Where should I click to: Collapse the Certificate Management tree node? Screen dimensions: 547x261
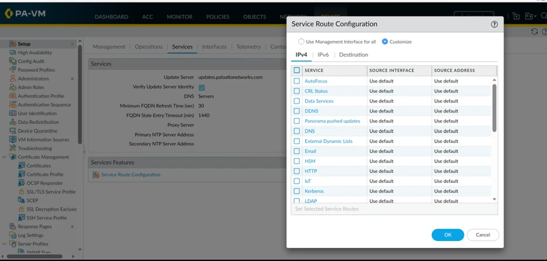[4, 157]
